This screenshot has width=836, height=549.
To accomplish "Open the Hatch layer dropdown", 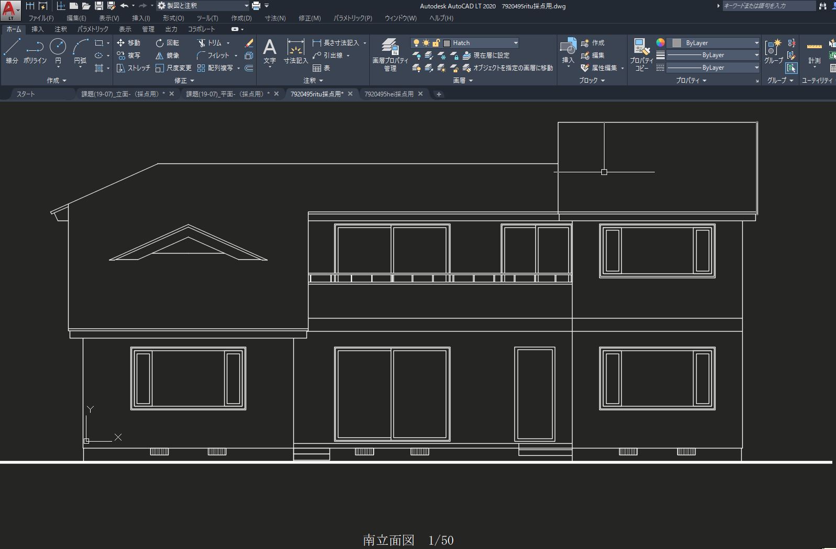I will [515, 43].
